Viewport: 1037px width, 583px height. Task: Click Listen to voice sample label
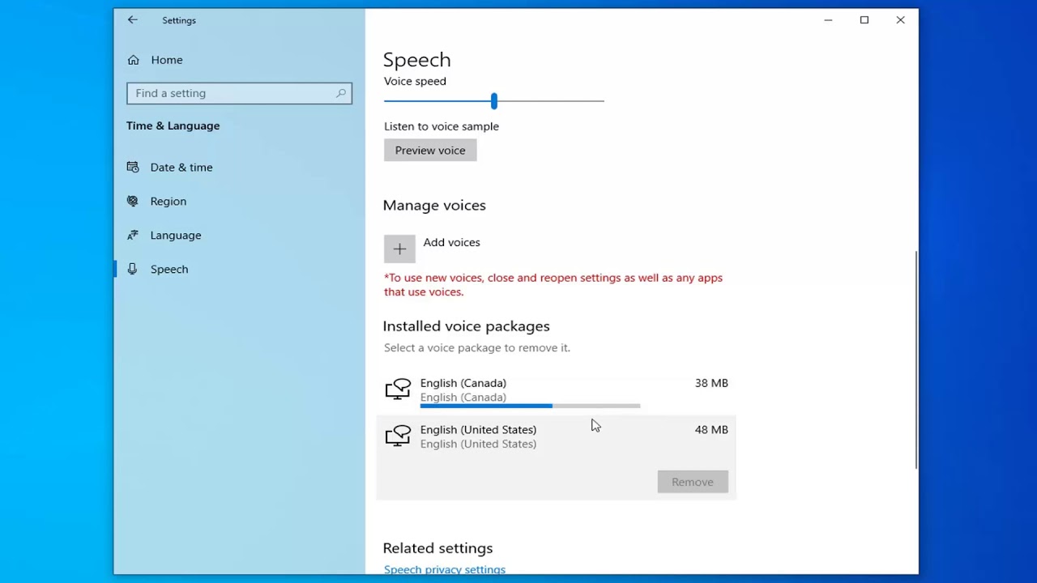coord(442,126)
